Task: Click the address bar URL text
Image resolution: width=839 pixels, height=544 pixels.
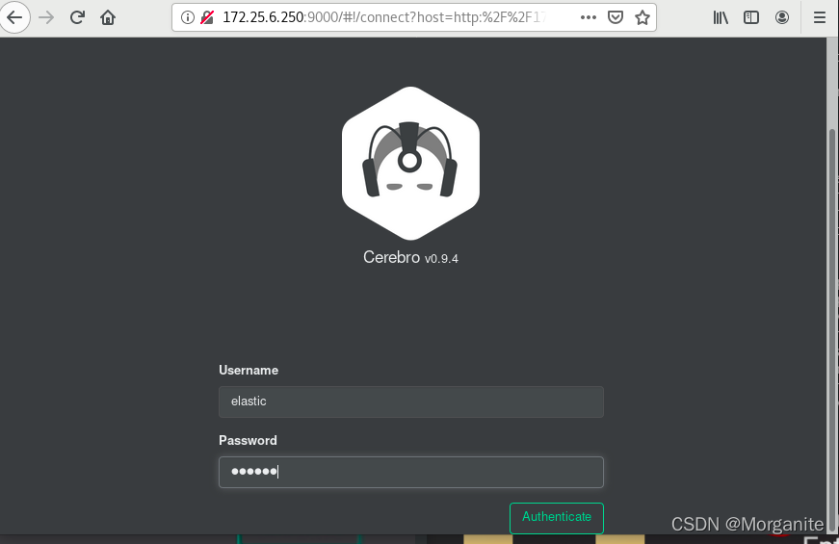Action: [384, 17]
